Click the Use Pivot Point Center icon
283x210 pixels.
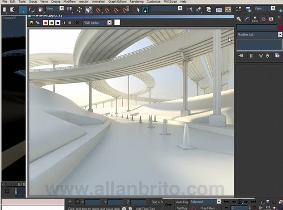click(69, 10)
